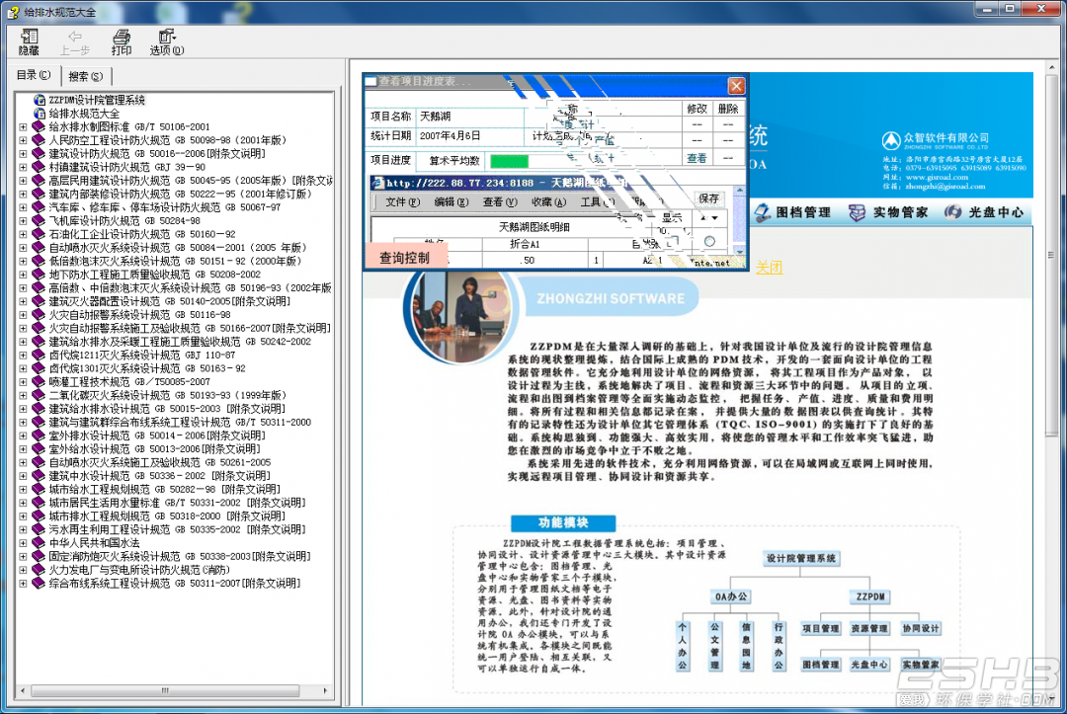Expand 建筑内部装修设计防火规范 node
Viewport: 1067px width, 714px height.
click(23, 195)
